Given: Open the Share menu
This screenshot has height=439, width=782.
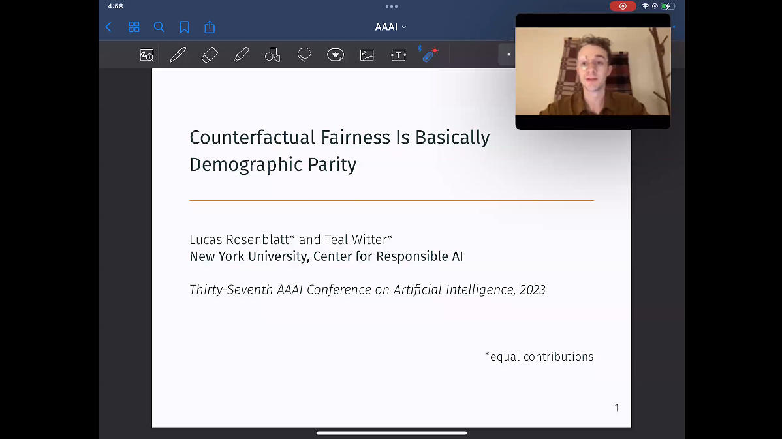Looking at the screenshot, I should pyautogui.click(x=209, y=27).
